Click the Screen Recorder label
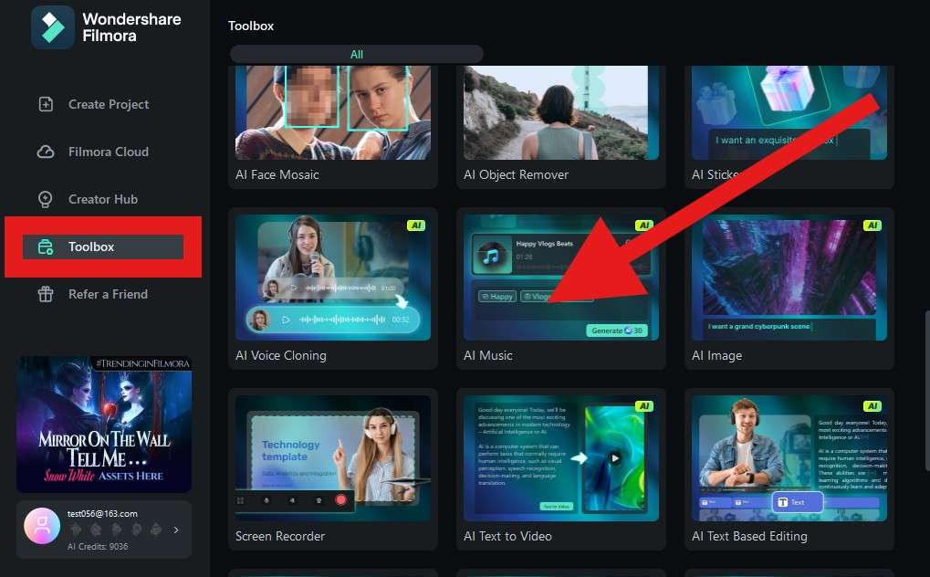Viewport: 930px width, 577px height. click(280, 536)
